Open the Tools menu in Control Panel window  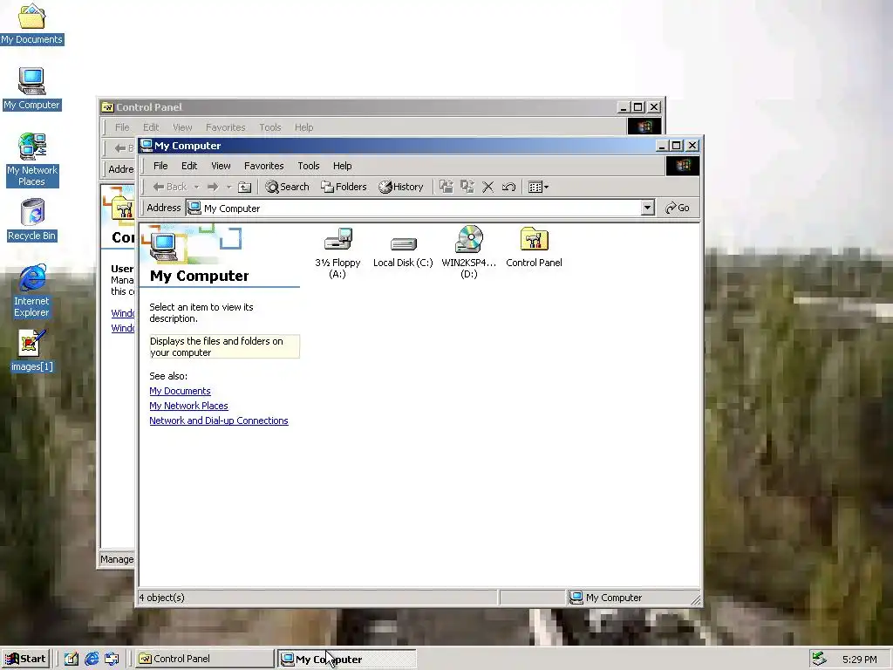(x=270, y=127)
